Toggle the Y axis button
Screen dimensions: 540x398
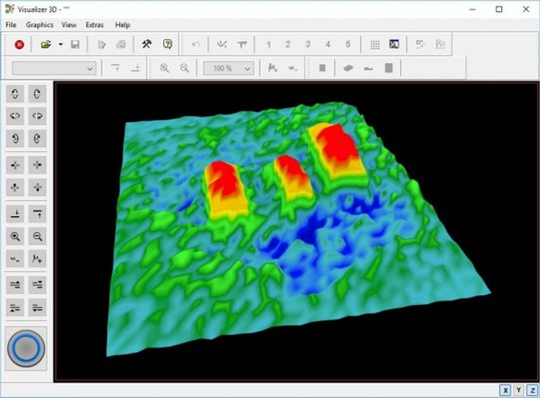[x=519, y=390]
